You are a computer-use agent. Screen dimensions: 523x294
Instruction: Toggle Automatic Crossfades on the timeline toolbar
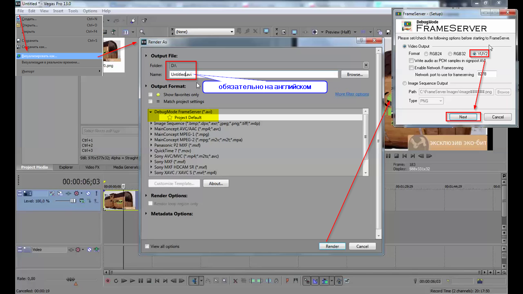point(315,281)
